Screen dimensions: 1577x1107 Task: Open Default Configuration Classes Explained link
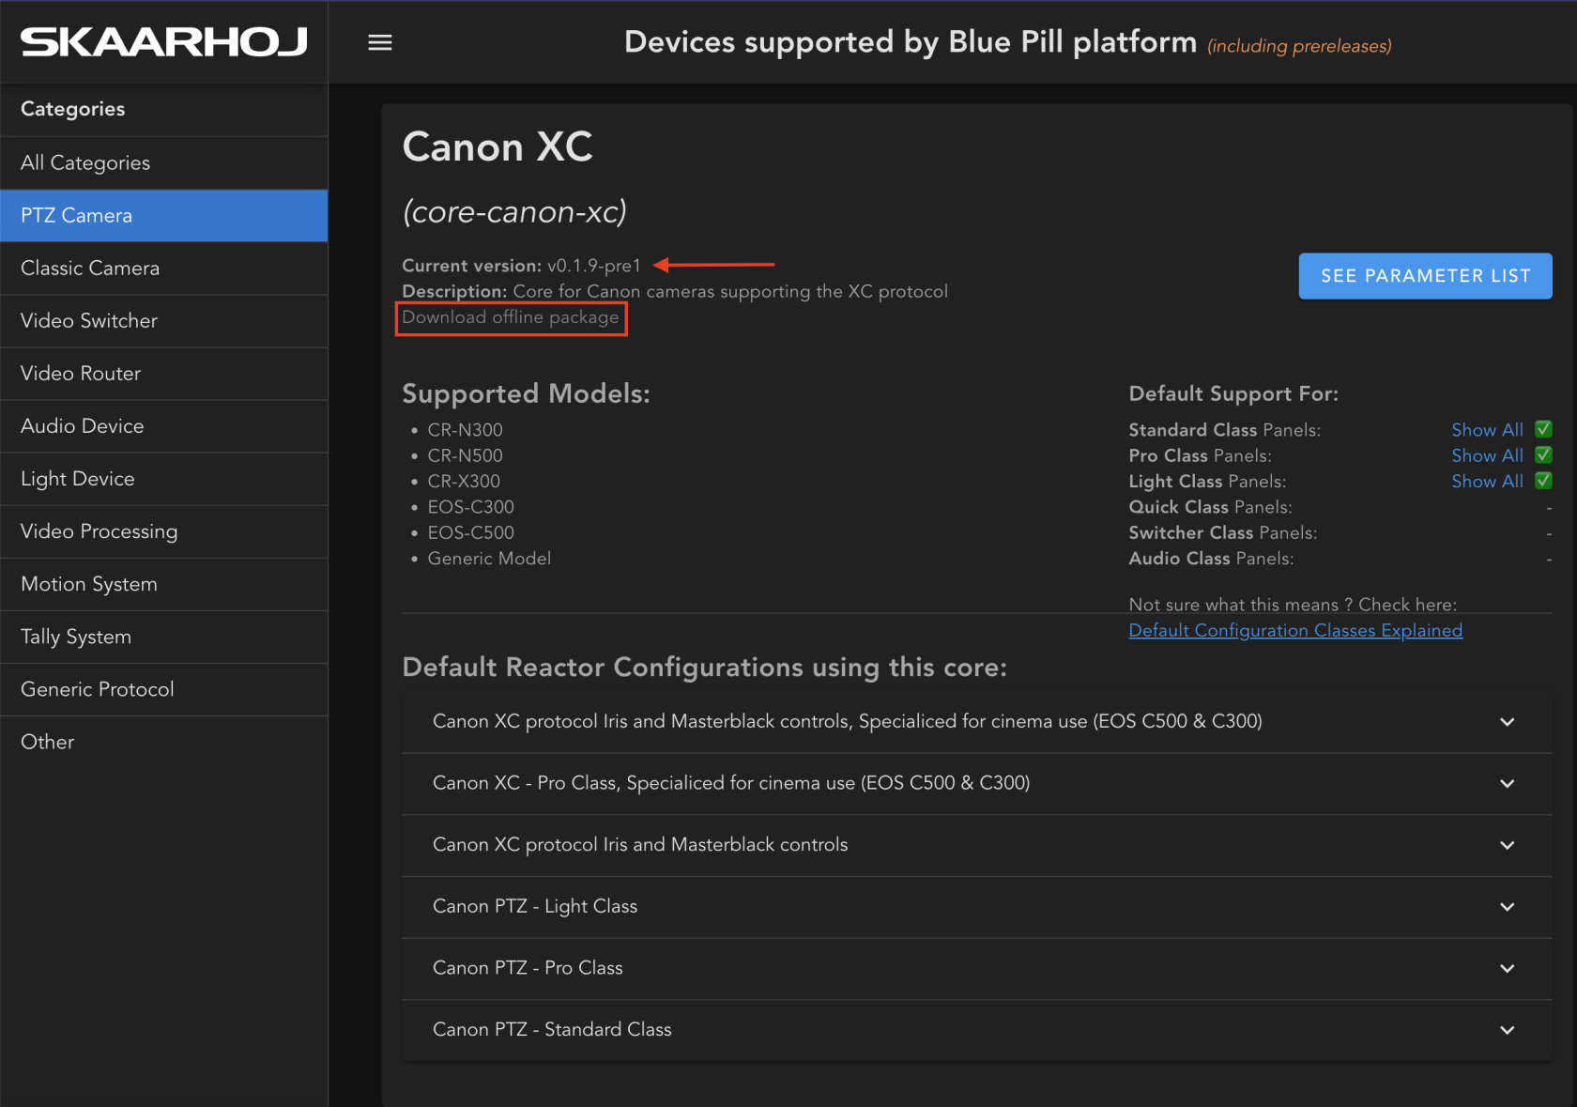tap(1295, 630)
